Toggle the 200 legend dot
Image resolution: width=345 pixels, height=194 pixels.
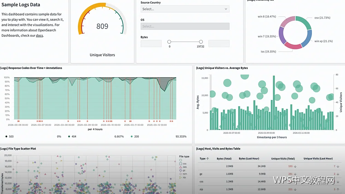132,136
